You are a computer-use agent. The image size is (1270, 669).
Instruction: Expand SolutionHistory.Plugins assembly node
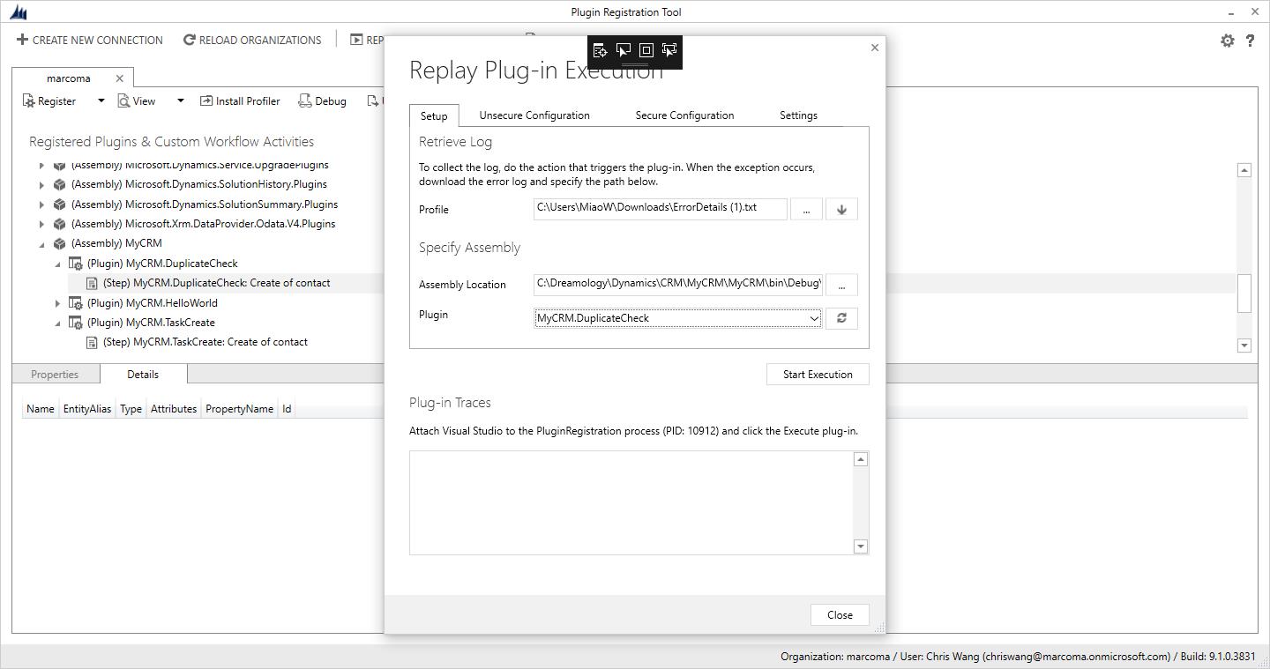pyautogui.click(x=41, y=185)
